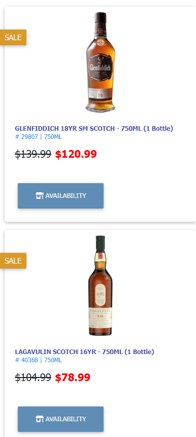Click store icon in Glenfiddich availability button

pos(40,196)
